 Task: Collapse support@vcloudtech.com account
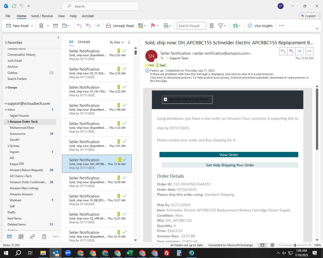[x=6, y=104]
